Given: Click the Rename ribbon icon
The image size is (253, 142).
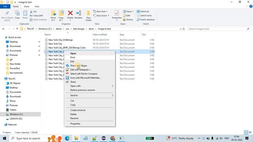Looking at the screenshot, I should [78, 15].
